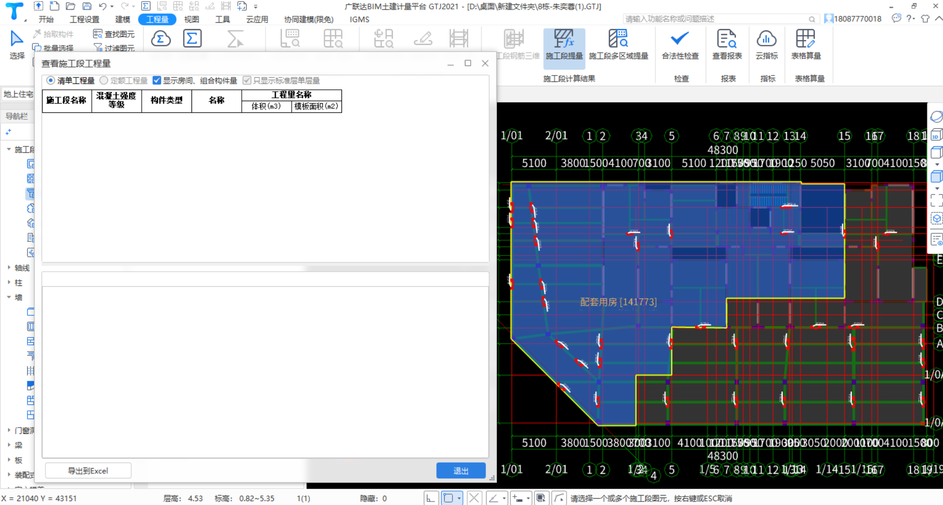Select 清单工程量 radio button

point(50,80)
